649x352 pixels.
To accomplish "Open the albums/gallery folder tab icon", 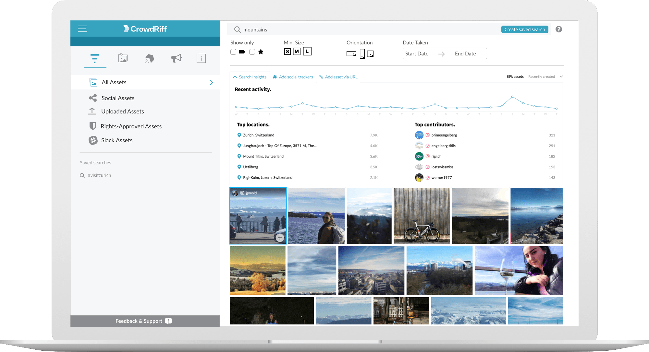I will click(x=123, y=58).
